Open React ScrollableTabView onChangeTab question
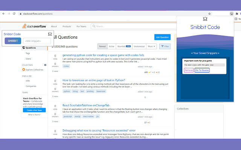This screenshot has width=241, height=150. pos(86,105)
